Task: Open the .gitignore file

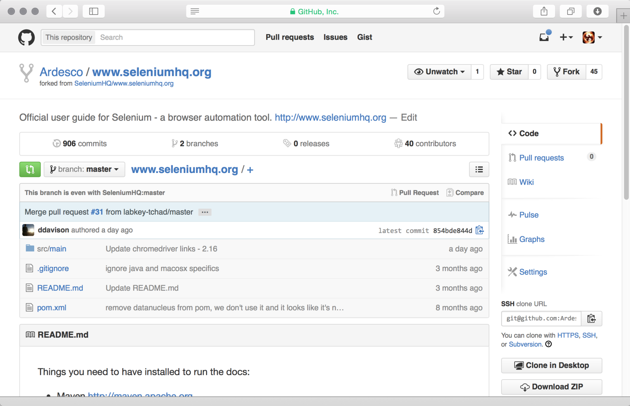Action: tap(53, 269)
